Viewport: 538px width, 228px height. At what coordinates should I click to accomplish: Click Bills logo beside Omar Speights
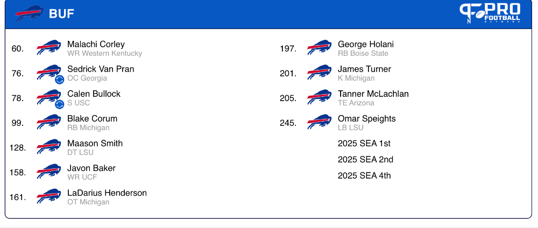click(320, 122)
